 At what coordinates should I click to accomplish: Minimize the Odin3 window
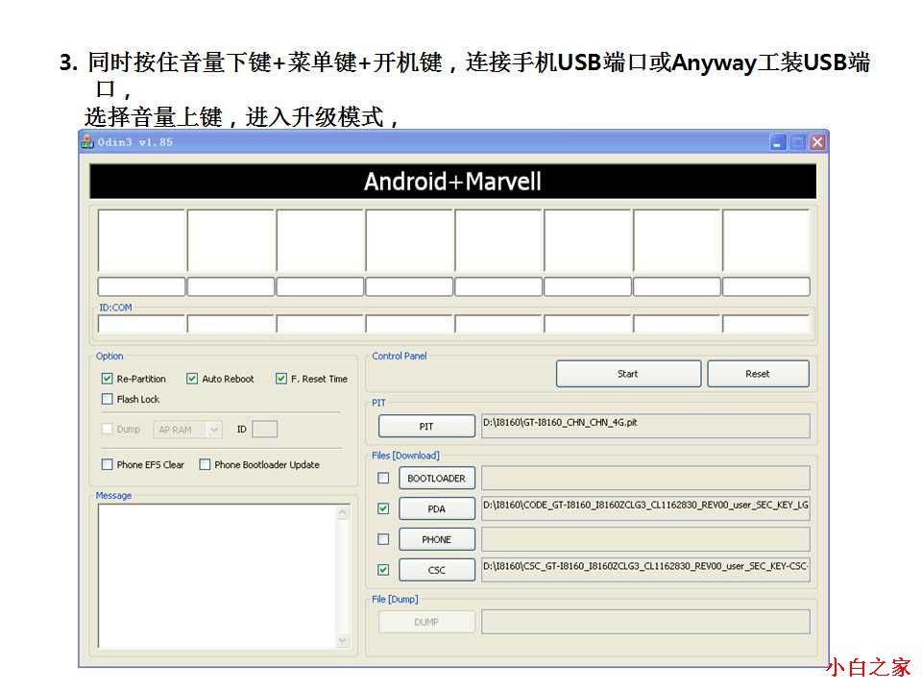[x=777, y=142]
